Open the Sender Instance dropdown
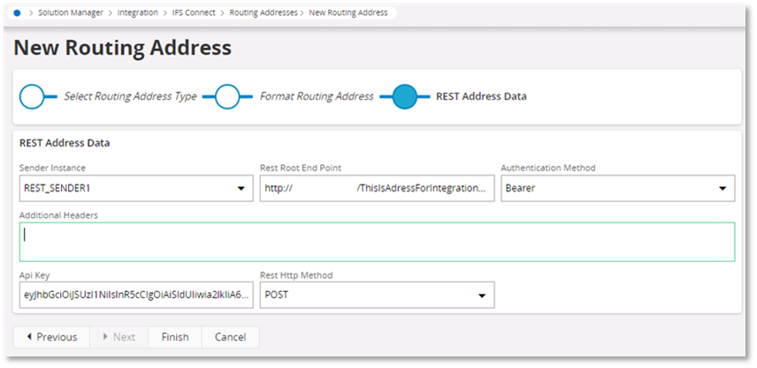Viewport: 757px width, 368px height. coord(241,189)
